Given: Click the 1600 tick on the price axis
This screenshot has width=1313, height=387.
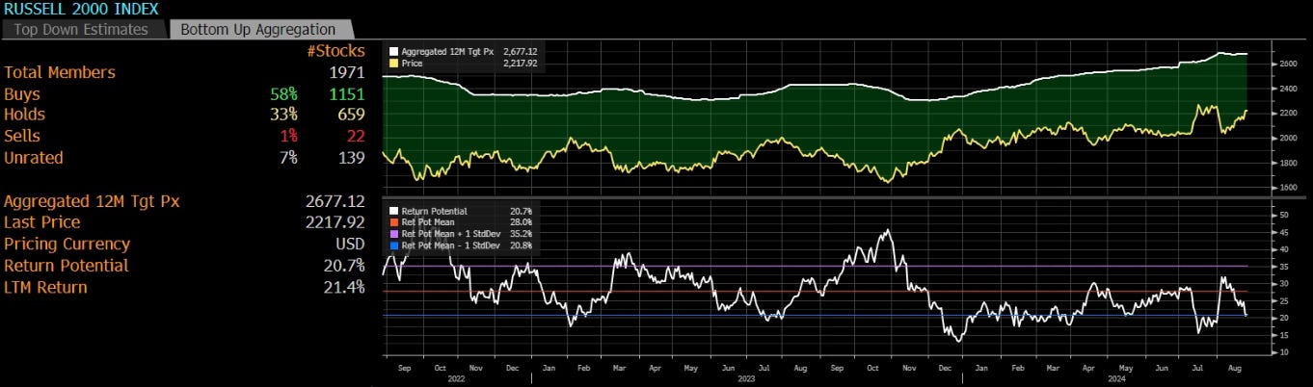Looking at the screenshot, I should [x=1288, y=188].
